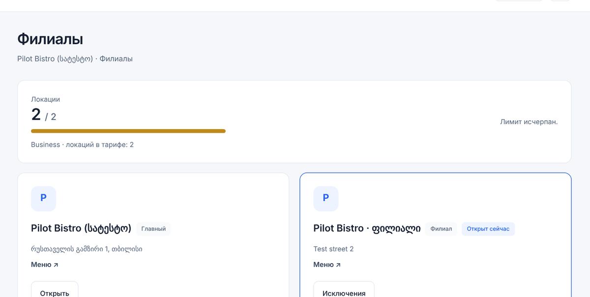The width and height of the screenshot is (590, 297).
Task: Click the P avatar of Pilot Bistro (სატესტო)
Action: pos(43,198)
